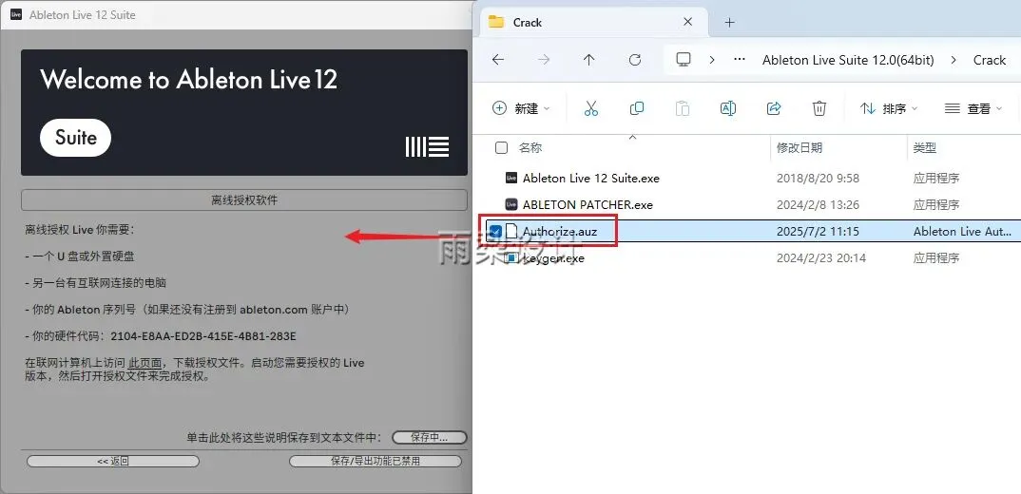Click the Explorer forward arrow
Screen dimensions: 1021x494
coord(544,60)
